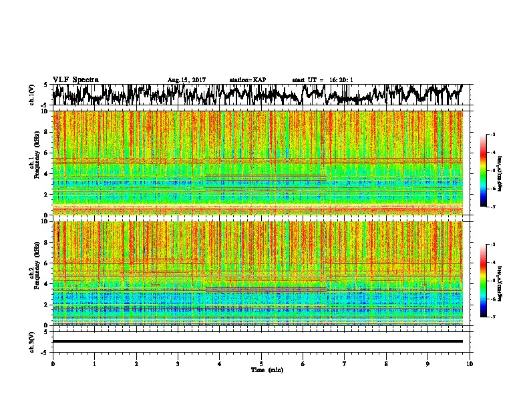Viewport: 529px width, 408px height.
Task: Click the 10 tick label on Time axis
Action: pyautogui.click(x=470, y=364)
